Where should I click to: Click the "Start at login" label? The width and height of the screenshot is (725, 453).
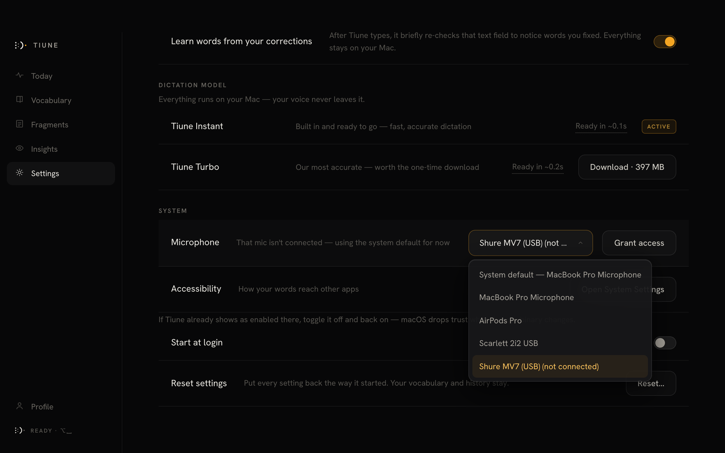tap(197, 342)
